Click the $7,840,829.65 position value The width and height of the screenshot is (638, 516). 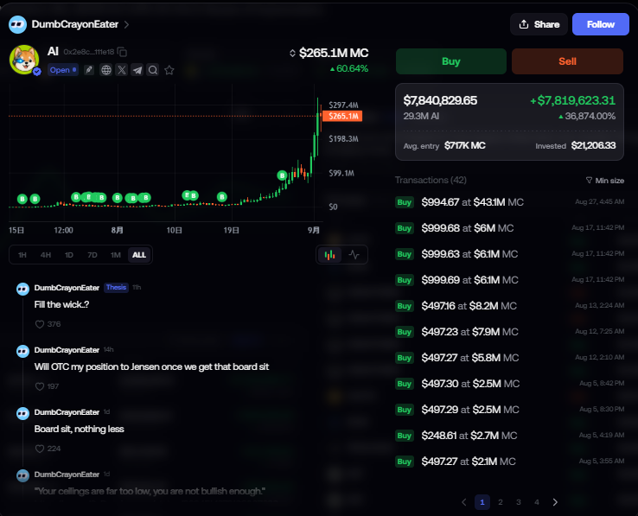click(440, 100)
